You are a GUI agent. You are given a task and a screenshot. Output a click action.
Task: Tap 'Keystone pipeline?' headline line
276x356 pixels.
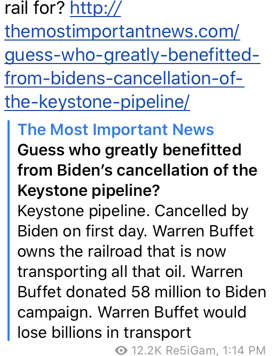click(89, 191)
